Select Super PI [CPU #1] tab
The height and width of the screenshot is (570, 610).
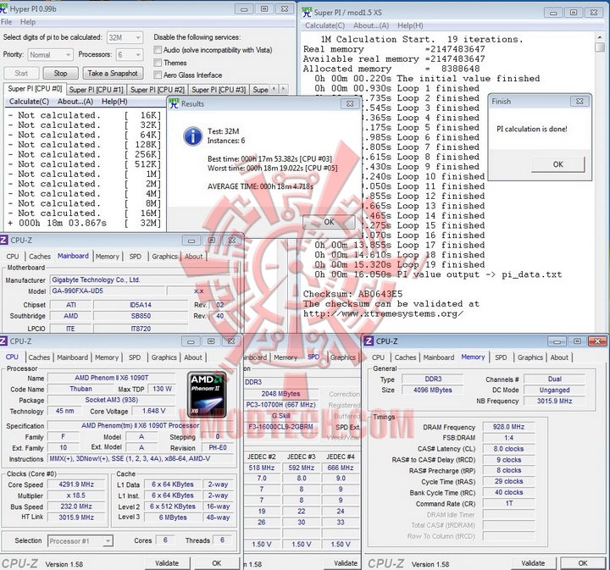pyautogui.click(x=96, y=90)
